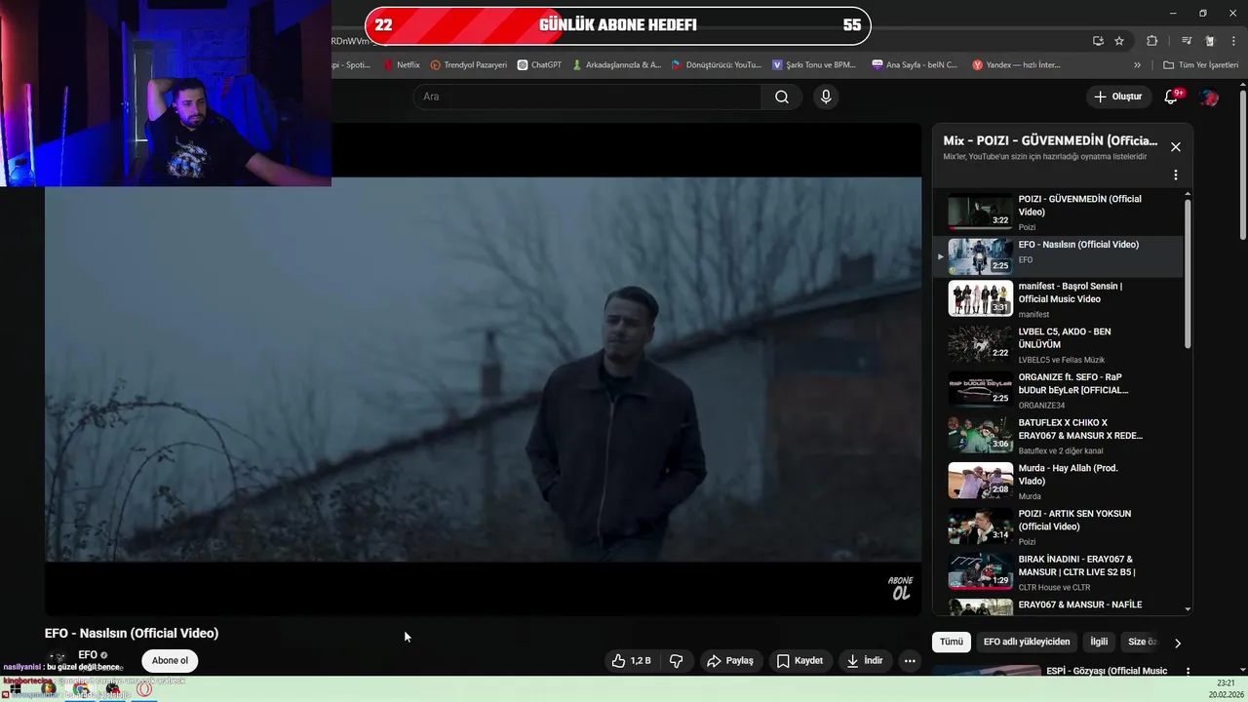Like the video with thumbs up
This screenshot has height=702, width=1248.
pyautogui.click(x=631, y=661)
